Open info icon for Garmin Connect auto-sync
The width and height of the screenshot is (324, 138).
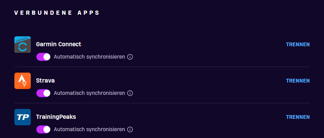(x=130, y=57)
